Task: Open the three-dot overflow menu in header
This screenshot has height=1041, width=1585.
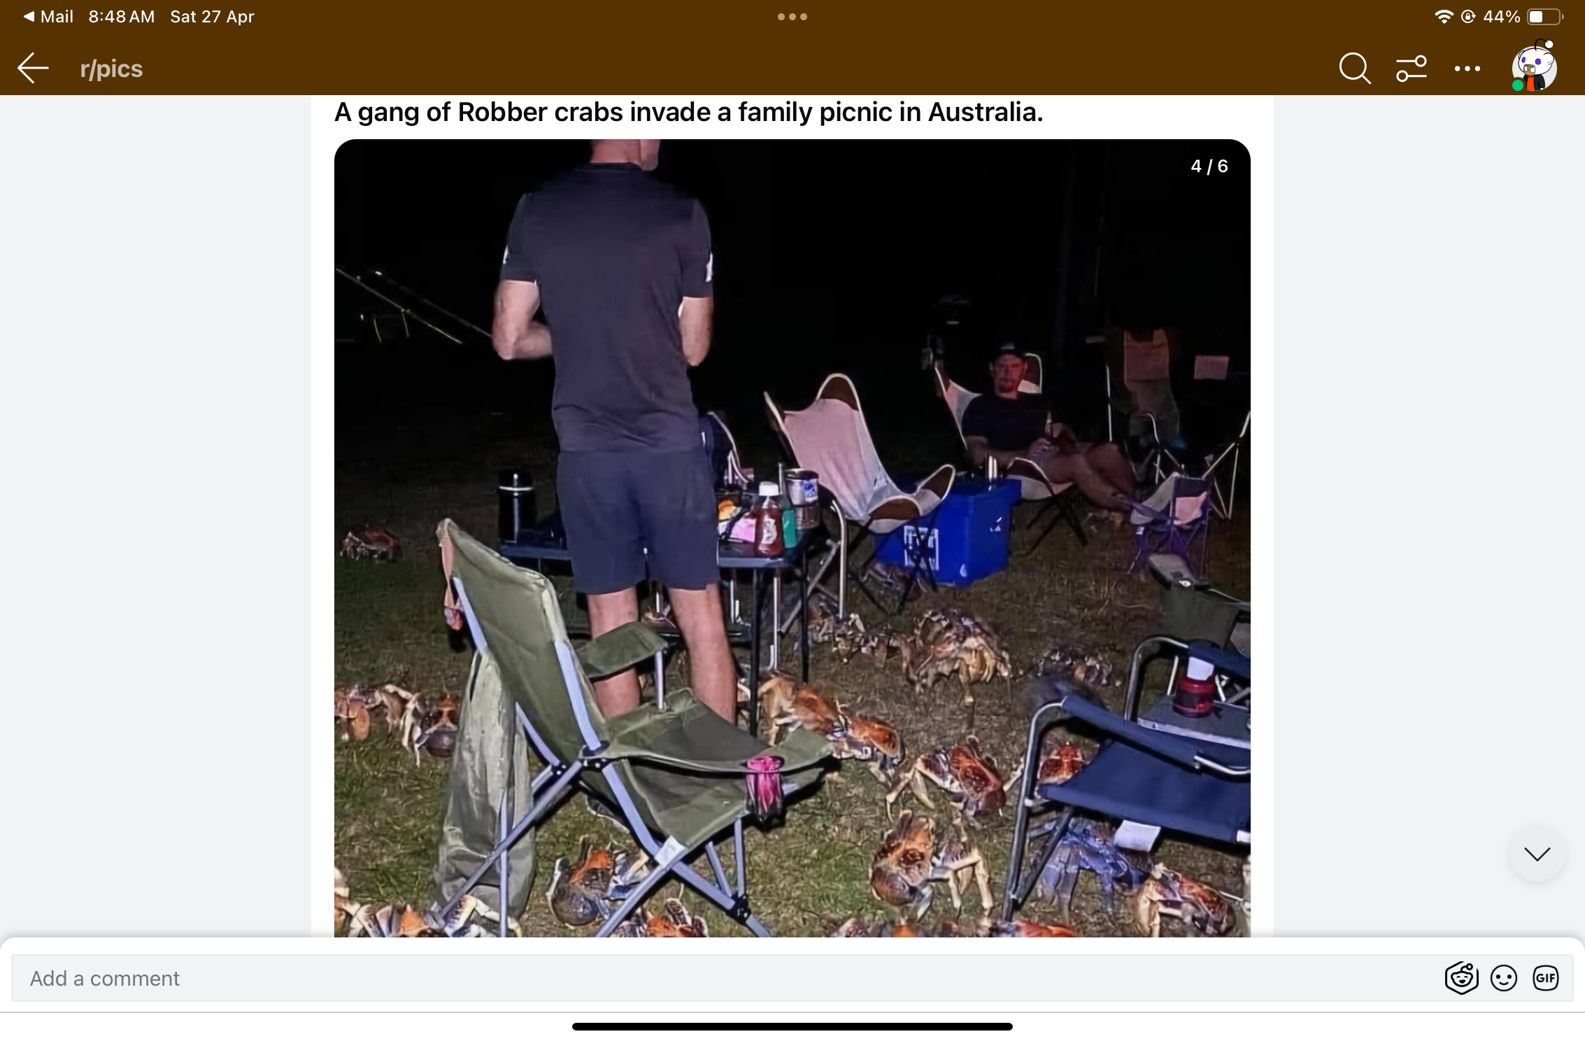Action: point(1467,69)
